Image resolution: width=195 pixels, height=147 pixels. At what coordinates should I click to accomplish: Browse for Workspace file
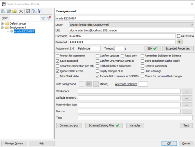[187, 91]
